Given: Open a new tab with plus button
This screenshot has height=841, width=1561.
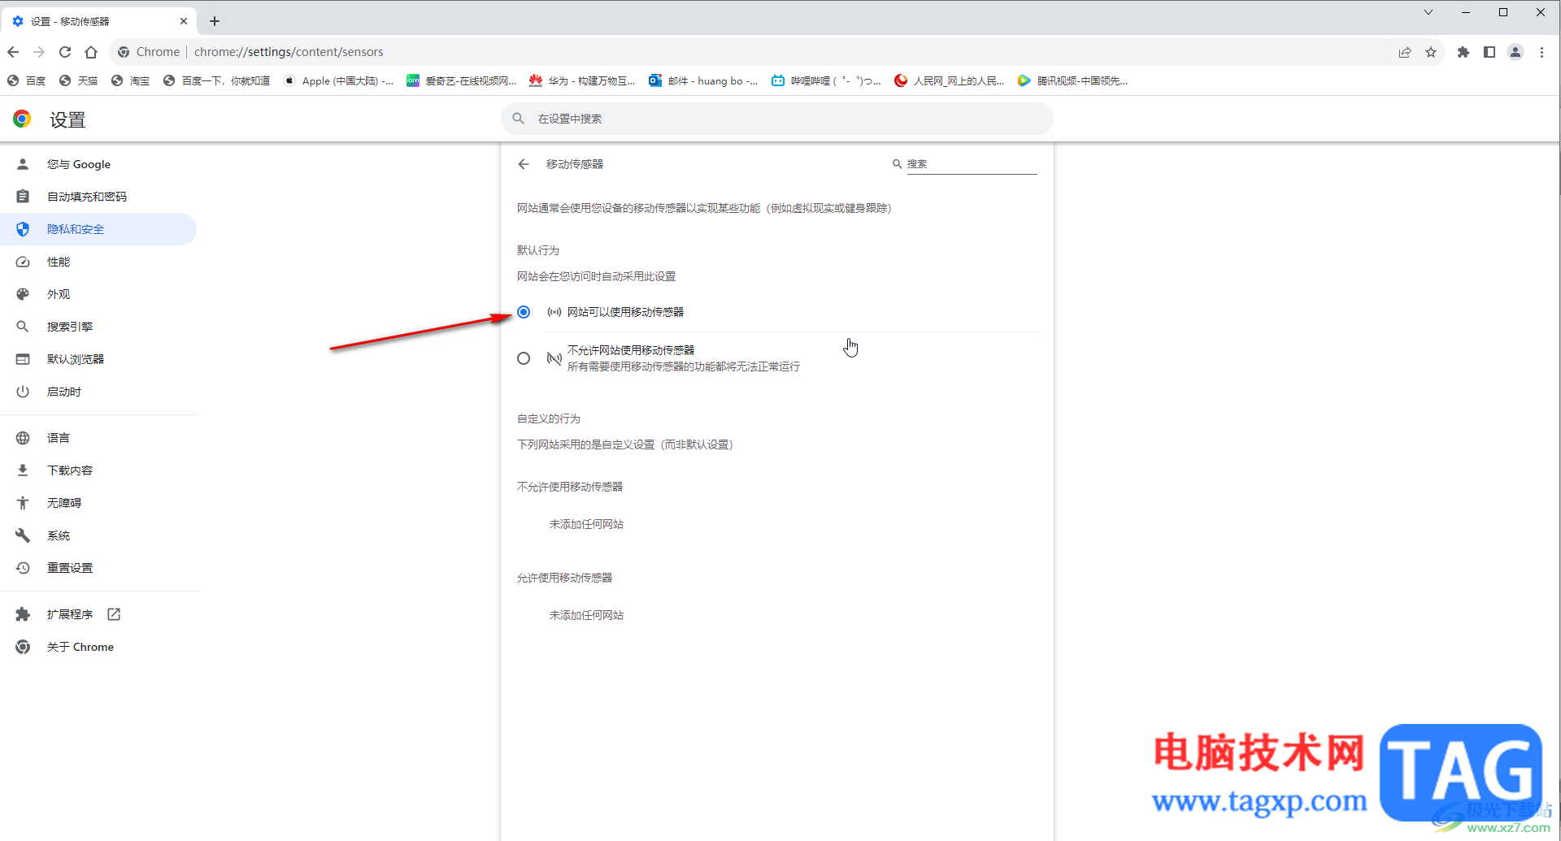Looking at the screenshot, I should tap(215, 21).
